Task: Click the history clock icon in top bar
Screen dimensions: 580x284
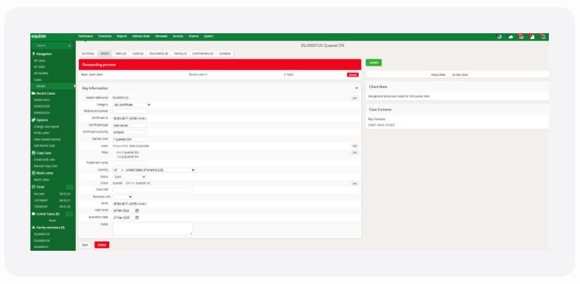Action: point(499,37)
